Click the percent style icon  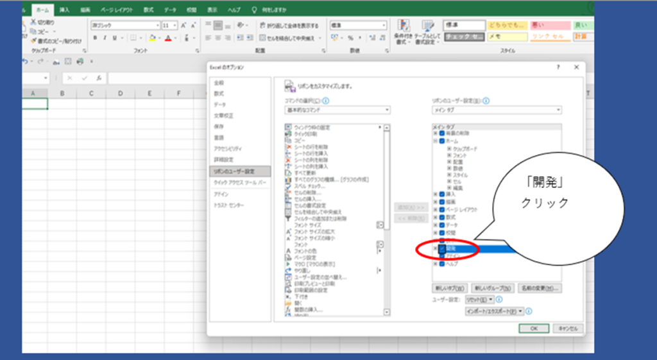point(351,38)
